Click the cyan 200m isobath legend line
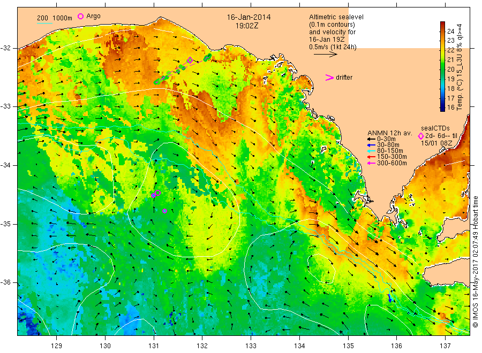 44,22
